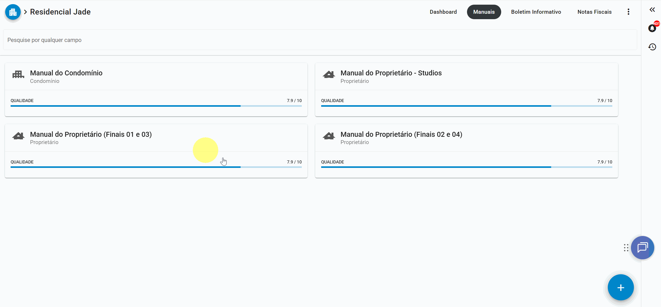Collapse sidebar with double chevron icon
661x307 pixels.
click(652, 10)
